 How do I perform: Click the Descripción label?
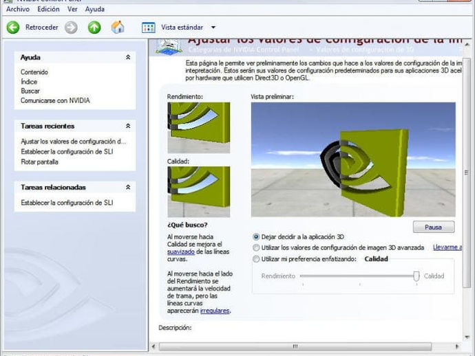pyautogui.click(x=175, y=328)
